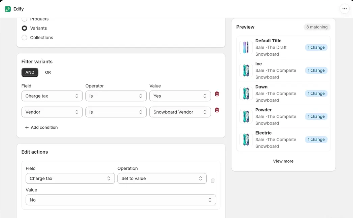Click the Ice variant thumbnail
This screenshot has width=353, height=218.
coord(246,70)
